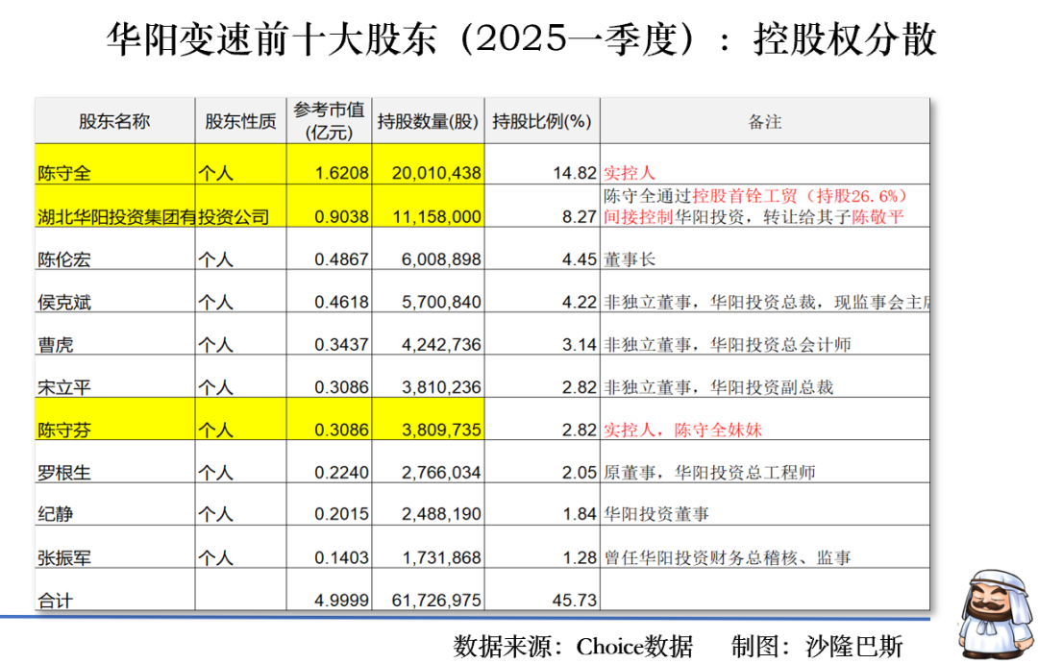This screenshot has height=664, width=1038.
Task: Click the value 1.6208
Action: pos(341,174)
